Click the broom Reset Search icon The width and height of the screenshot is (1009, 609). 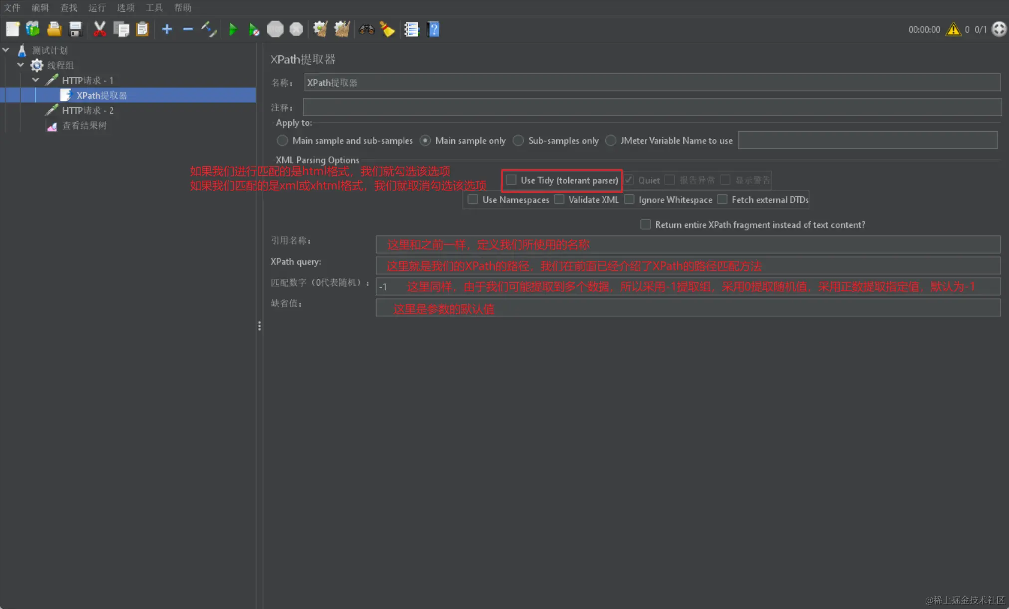click(387, 29)
